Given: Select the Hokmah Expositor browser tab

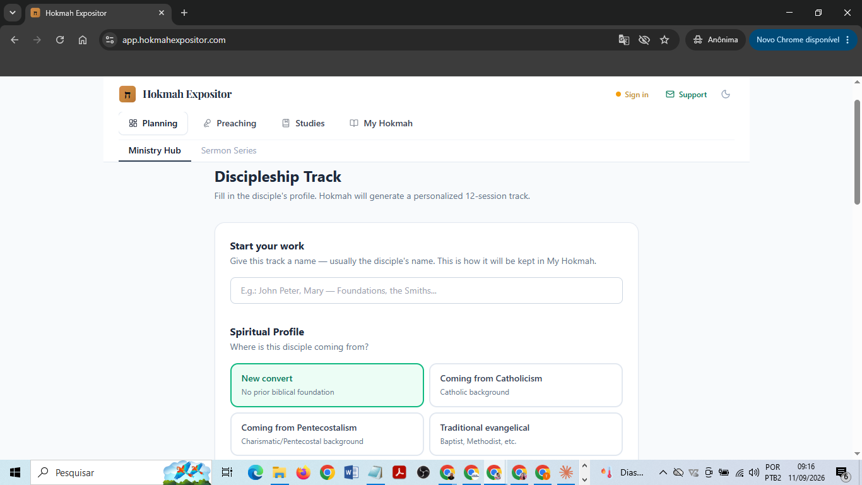Looking at the screenshot, I should coord(98,13).
